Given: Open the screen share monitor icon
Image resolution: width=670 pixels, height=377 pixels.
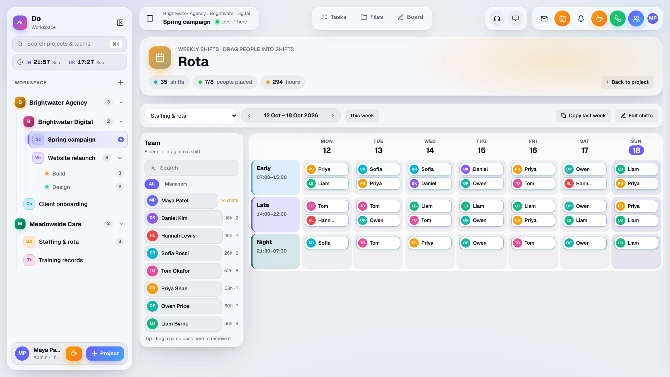Looking at the screenshot, I should 515,19.
